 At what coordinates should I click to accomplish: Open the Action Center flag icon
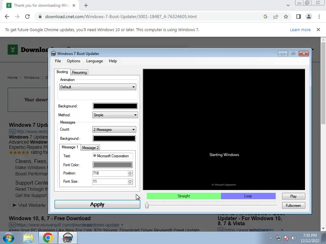(x=286, y=238)
